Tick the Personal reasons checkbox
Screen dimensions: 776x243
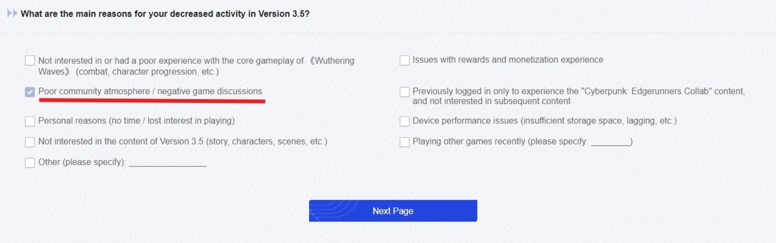coord(30,121)
